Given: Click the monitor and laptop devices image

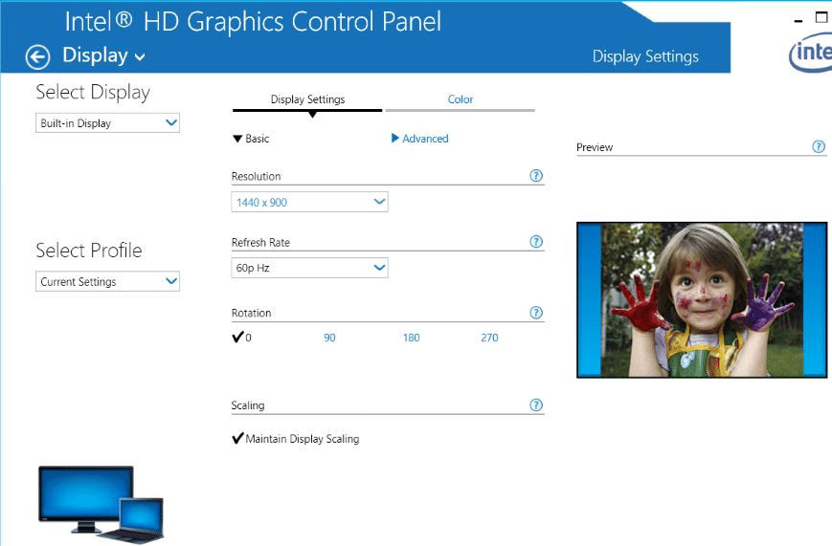Looking at the screenshot, I should (101, 503).
